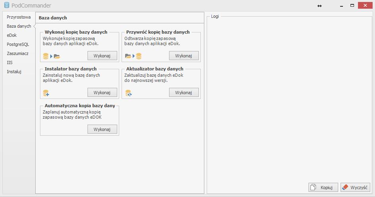Click the Przywróć kopię bazy danych heading

(x=158, y=32)
